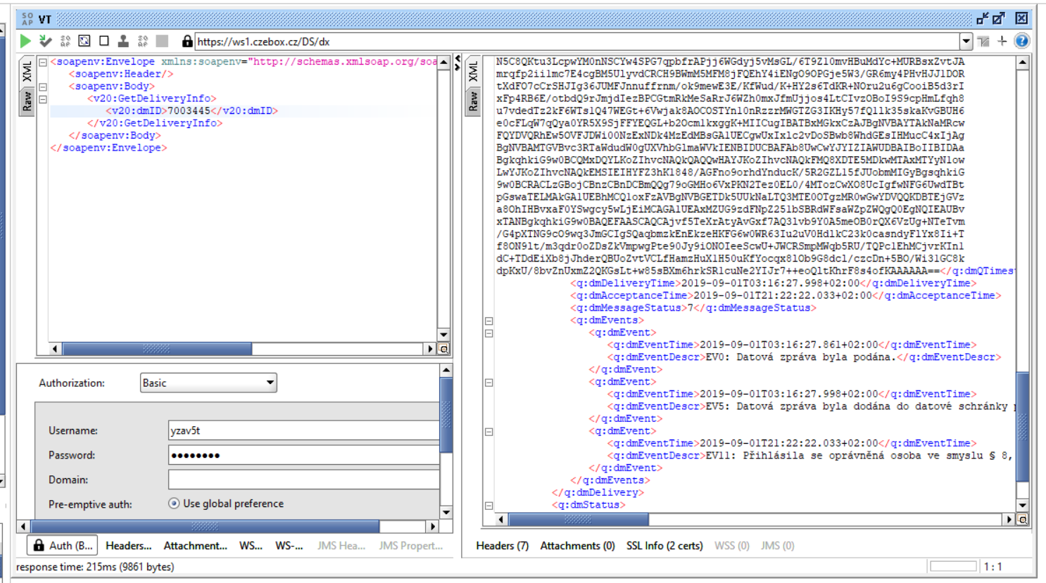Click the add-to-TestCase checkmark icon
The image size is (1046, 583).
pyautogui.click(x=46, y=41)
